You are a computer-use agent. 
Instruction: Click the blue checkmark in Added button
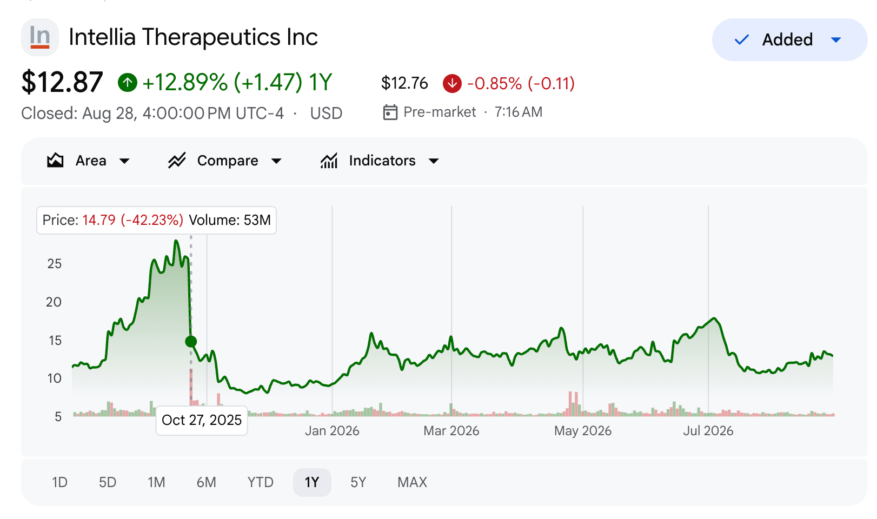click(742, 39)
